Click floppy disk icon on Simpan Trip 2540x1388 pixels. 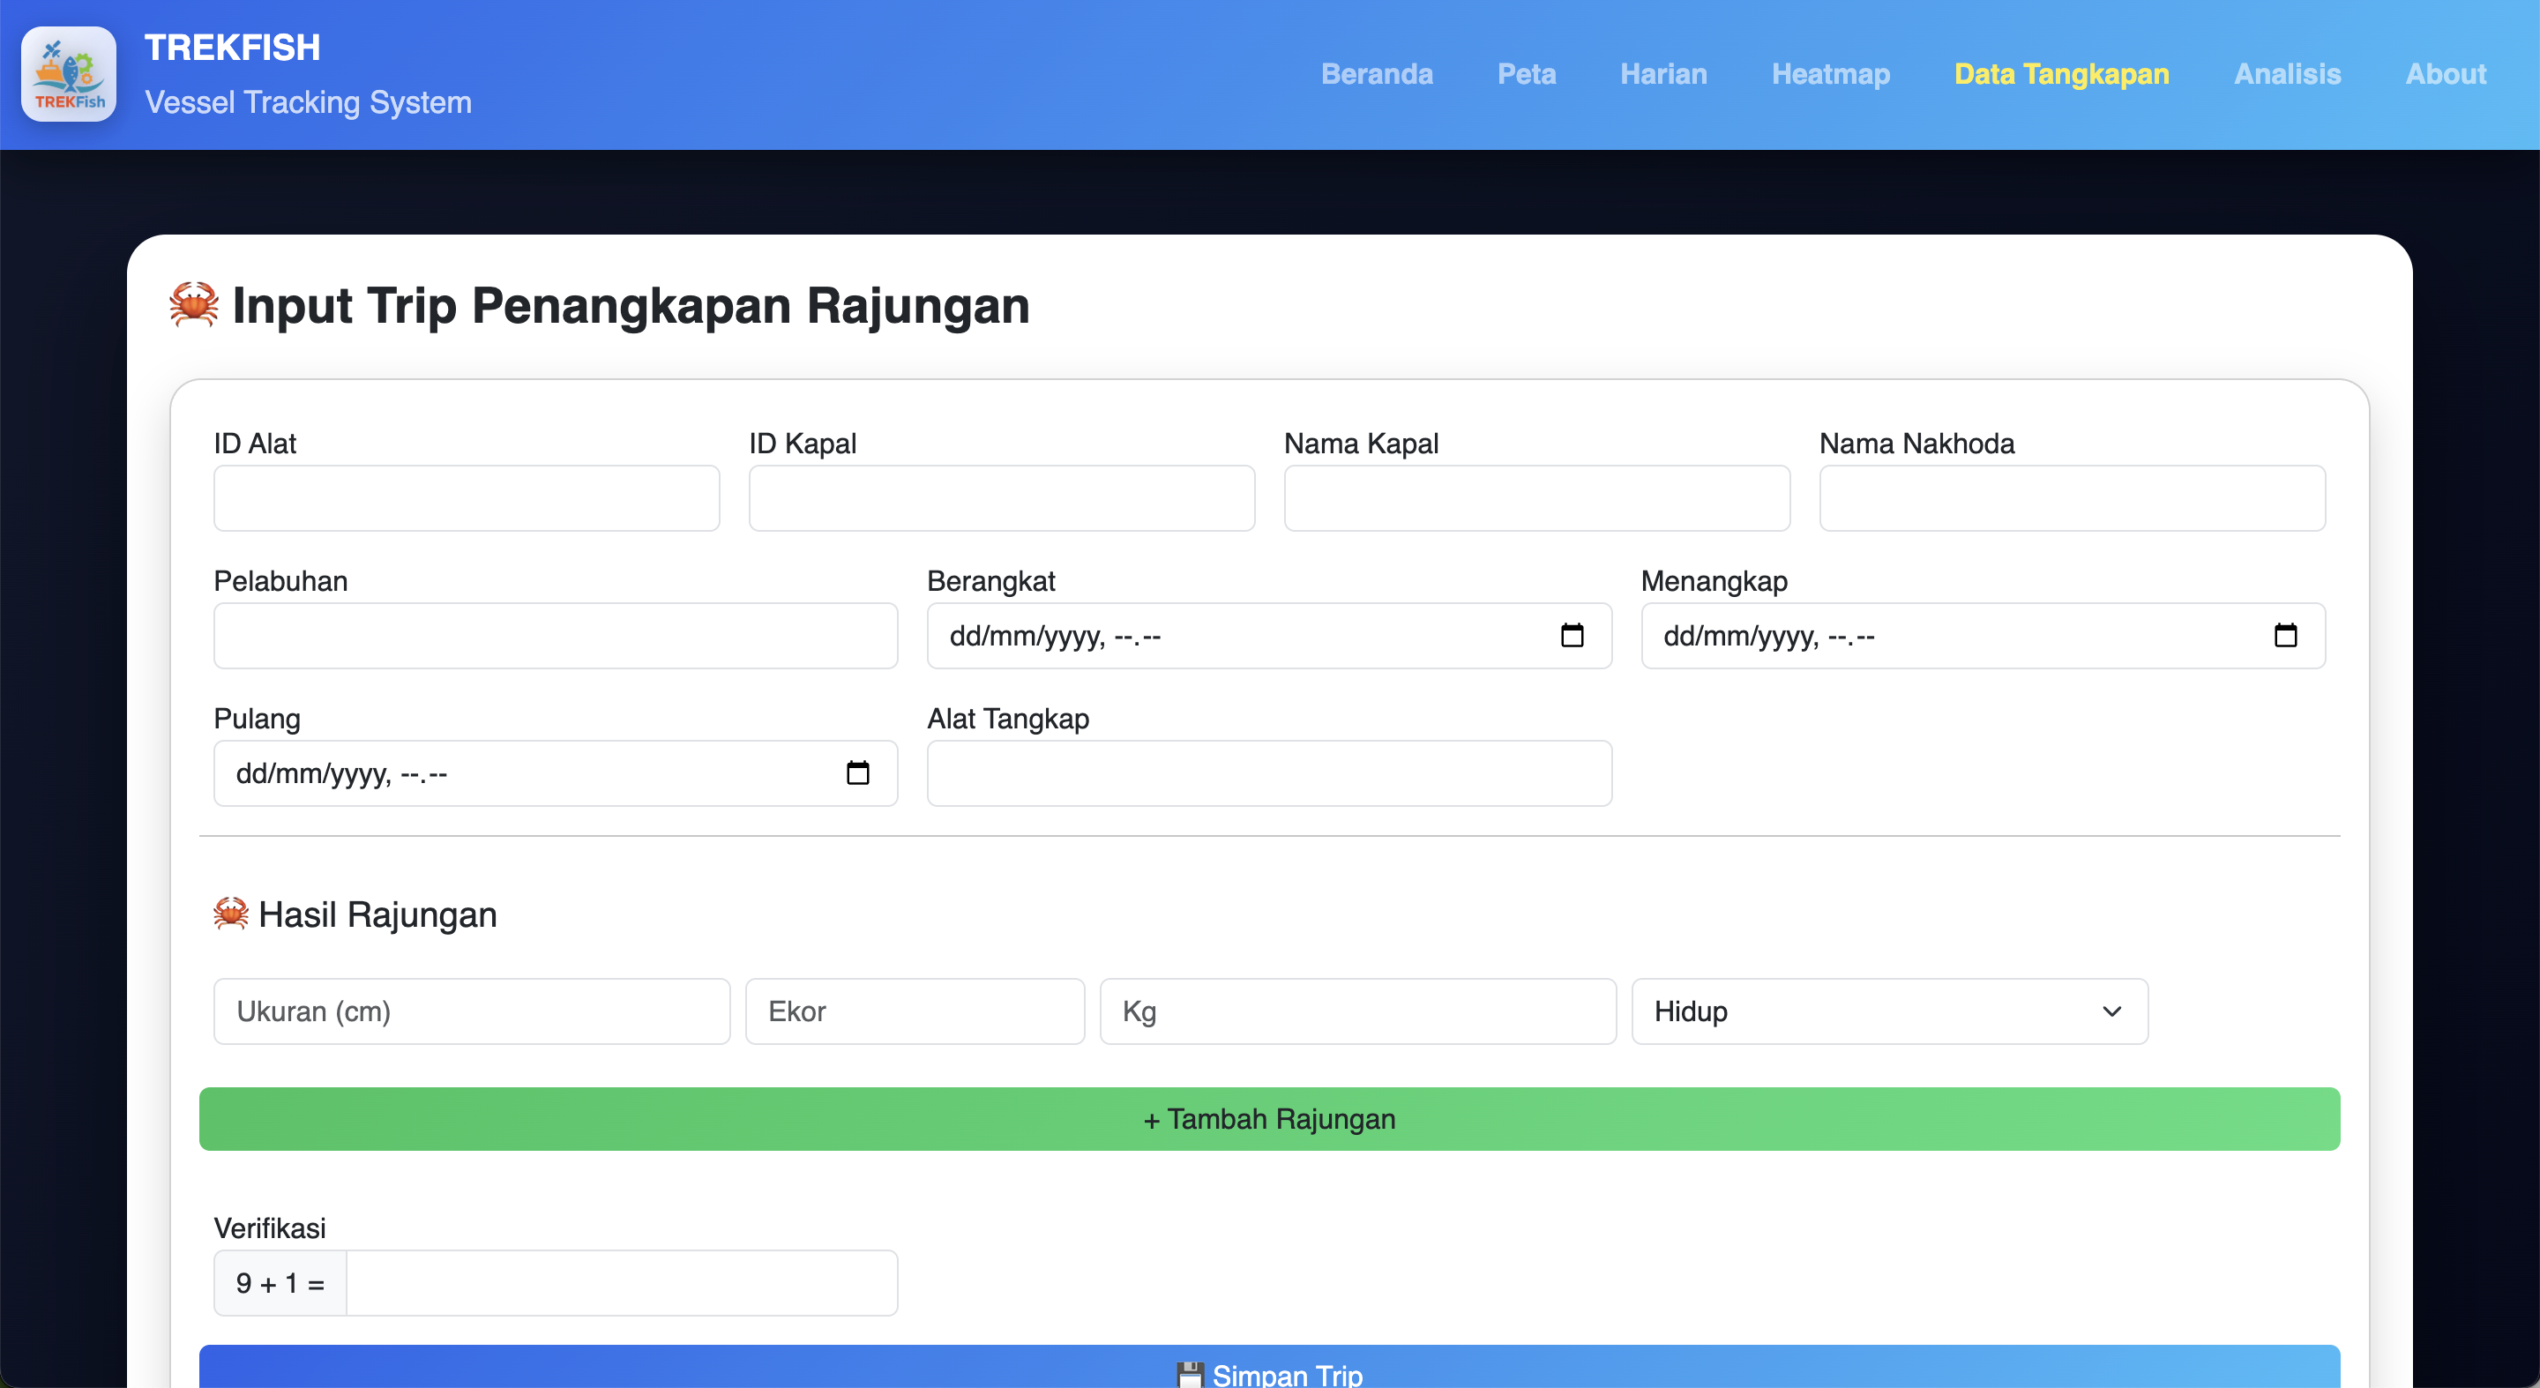(x=1190, y=1374)
